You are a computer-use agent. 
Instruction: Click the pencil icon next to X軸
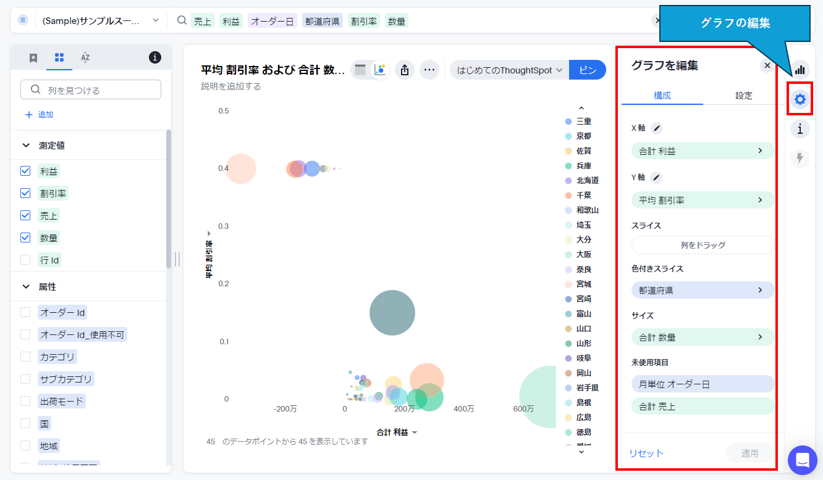tap(657, 128)
